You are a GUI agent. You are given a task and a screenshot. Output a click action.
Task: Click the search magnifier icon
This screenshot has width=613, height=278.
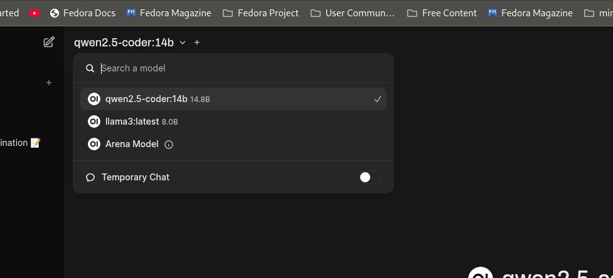tap(90, 68)
